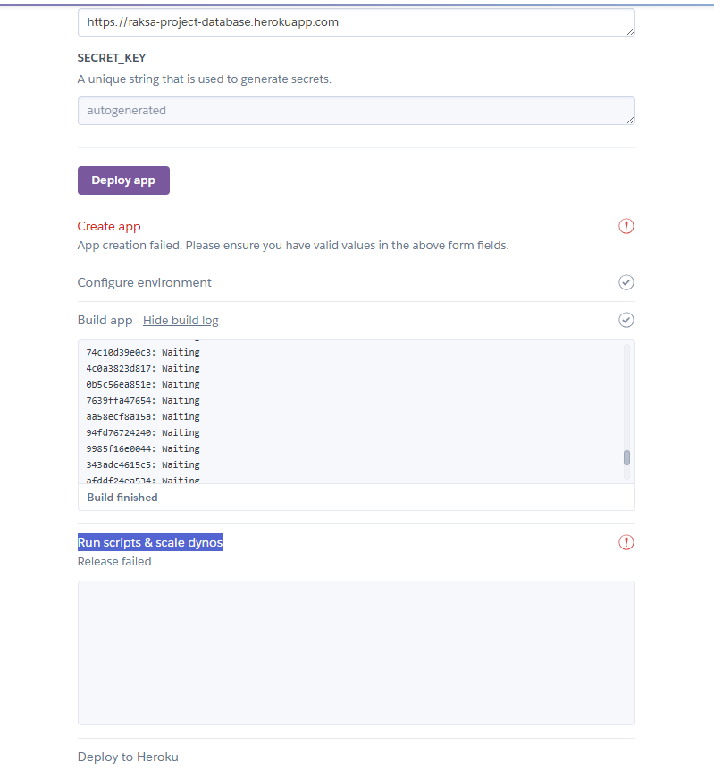Click the Configure environment checkmark icon
Viewport: 714px width, 778px height.
(626, 282)
